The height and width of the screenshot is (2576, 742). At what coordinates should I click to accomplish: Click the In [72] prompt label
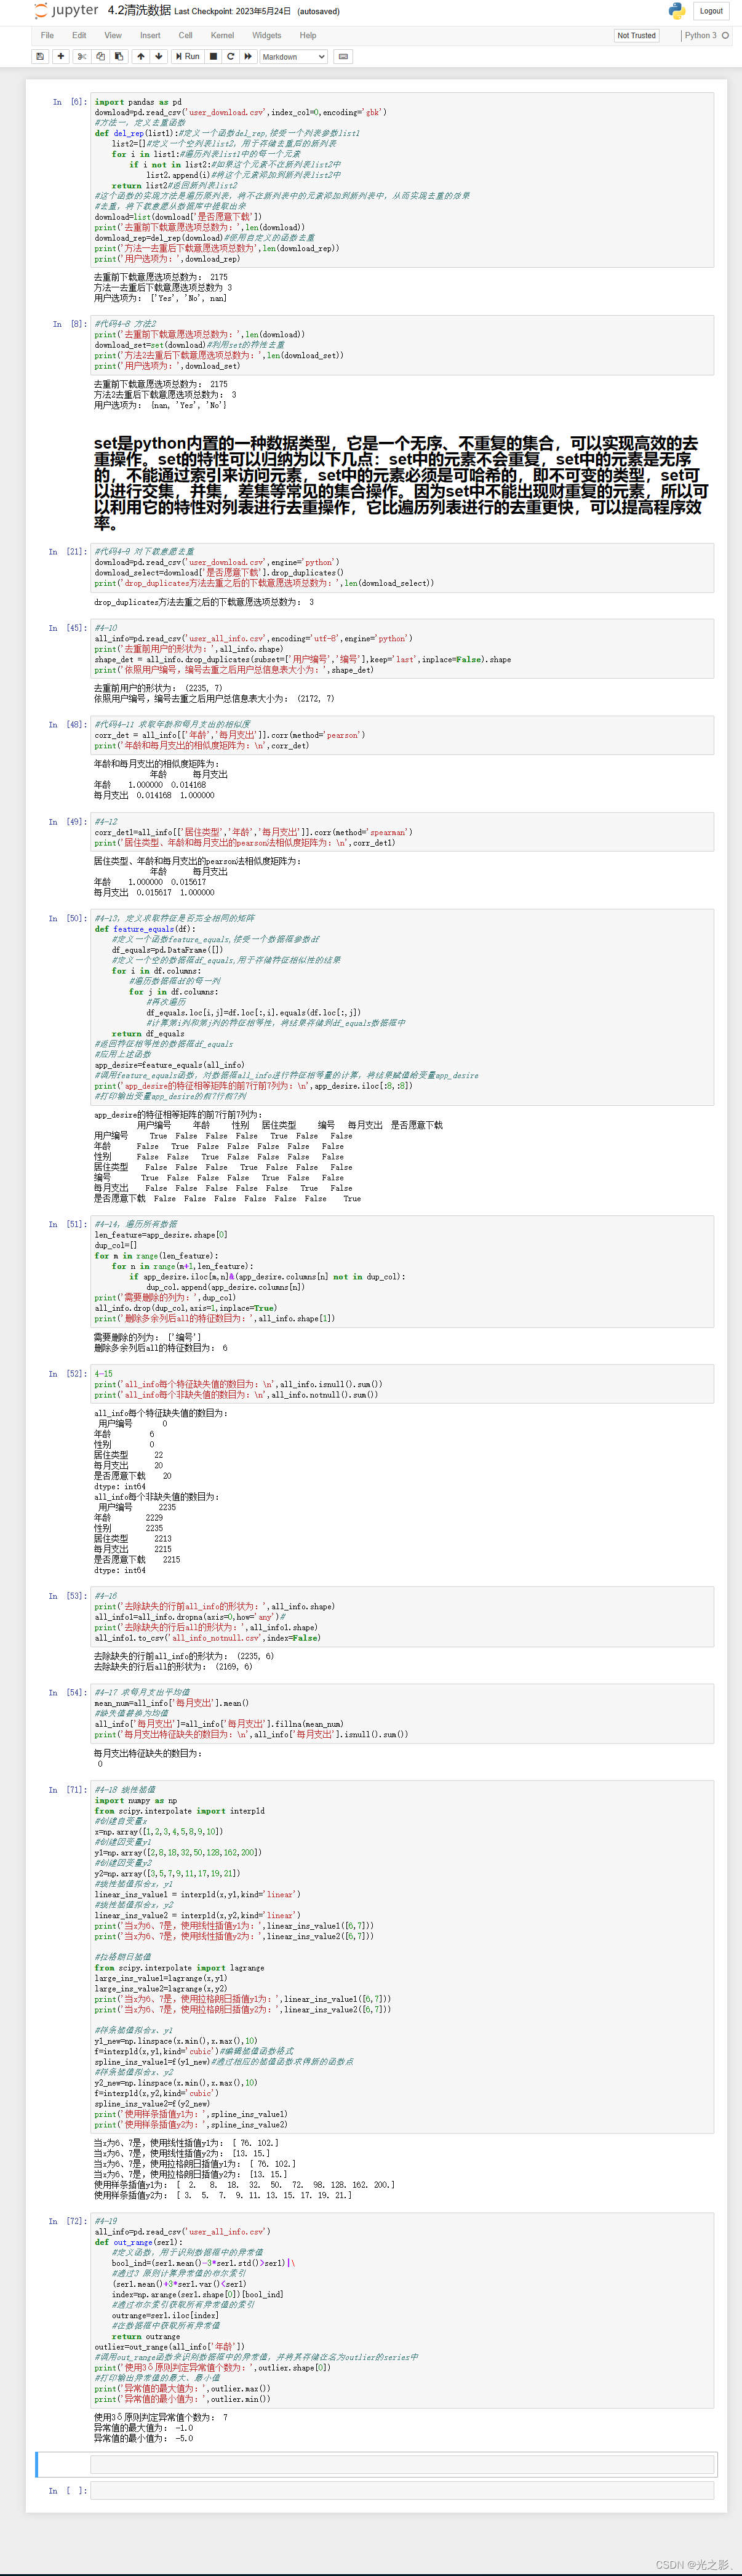(67, 2221)
